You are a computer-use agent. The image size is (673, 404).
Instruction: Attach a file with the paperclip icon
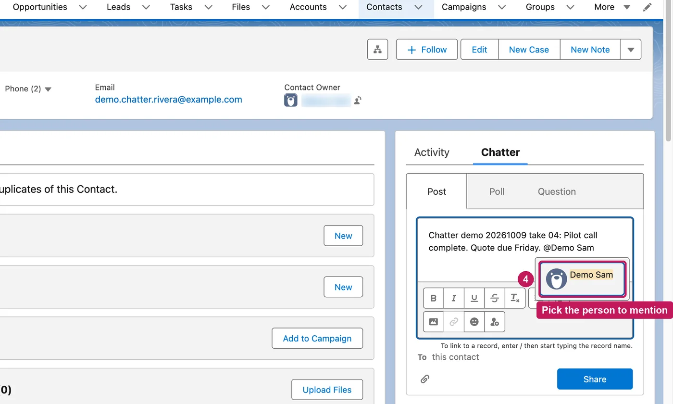425,379
